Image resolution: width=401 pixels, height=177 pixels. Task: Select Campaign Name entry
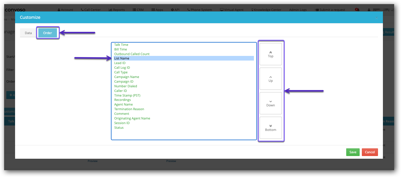coord(184,77)
